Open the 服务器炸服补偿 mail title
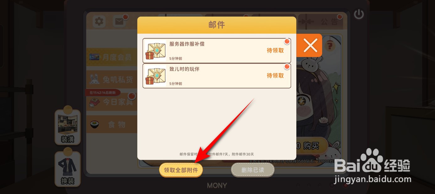Screen dimensions: 435x194 [187, 44]
